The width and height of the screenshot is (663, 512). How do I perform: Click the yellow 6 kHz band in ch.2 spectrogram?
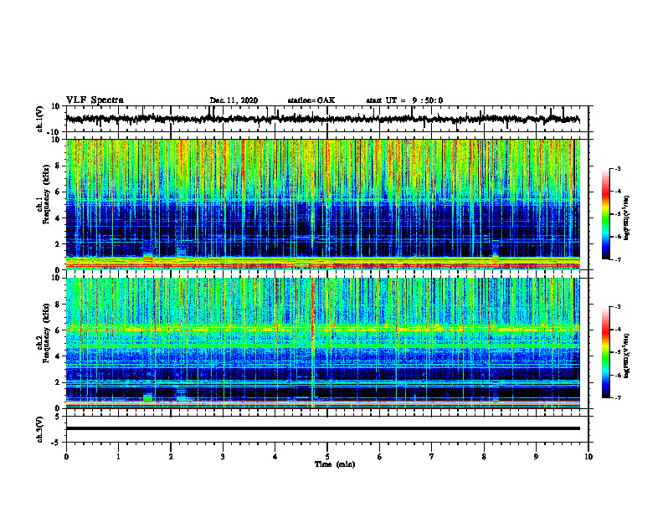323,328
